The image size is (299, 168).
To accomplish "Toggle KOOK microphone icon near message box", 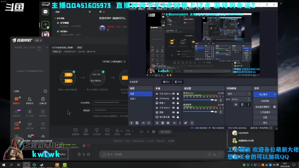I will point(84,155).
